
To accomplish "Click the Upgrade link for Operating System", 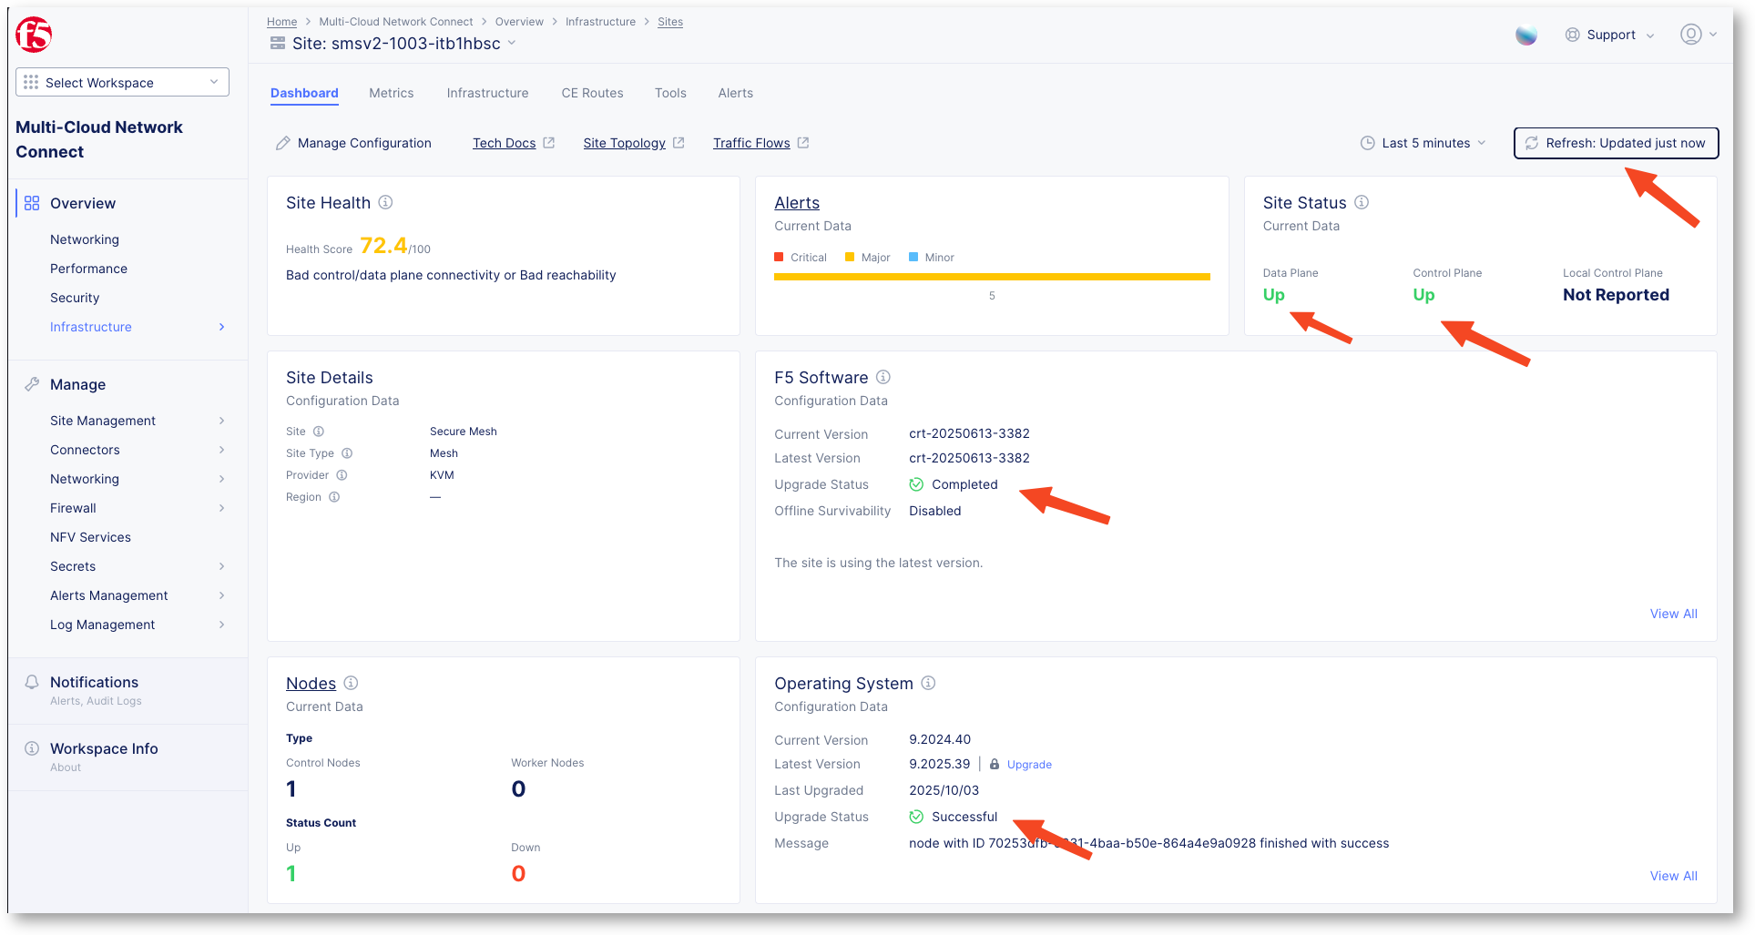I will coord(1029,765).
